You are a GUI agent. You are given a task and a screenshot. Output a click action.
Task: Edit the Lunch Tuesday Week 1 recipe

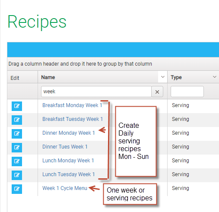(17, 175)
